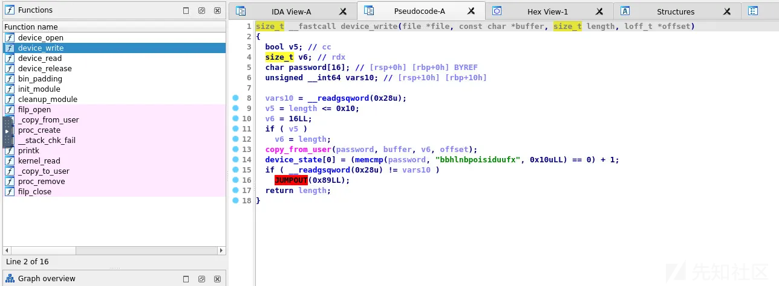The height and width of the screenshot is (286, 779).
Task: Click 'Line 2 of 16' status text
Action: (27, 261)
